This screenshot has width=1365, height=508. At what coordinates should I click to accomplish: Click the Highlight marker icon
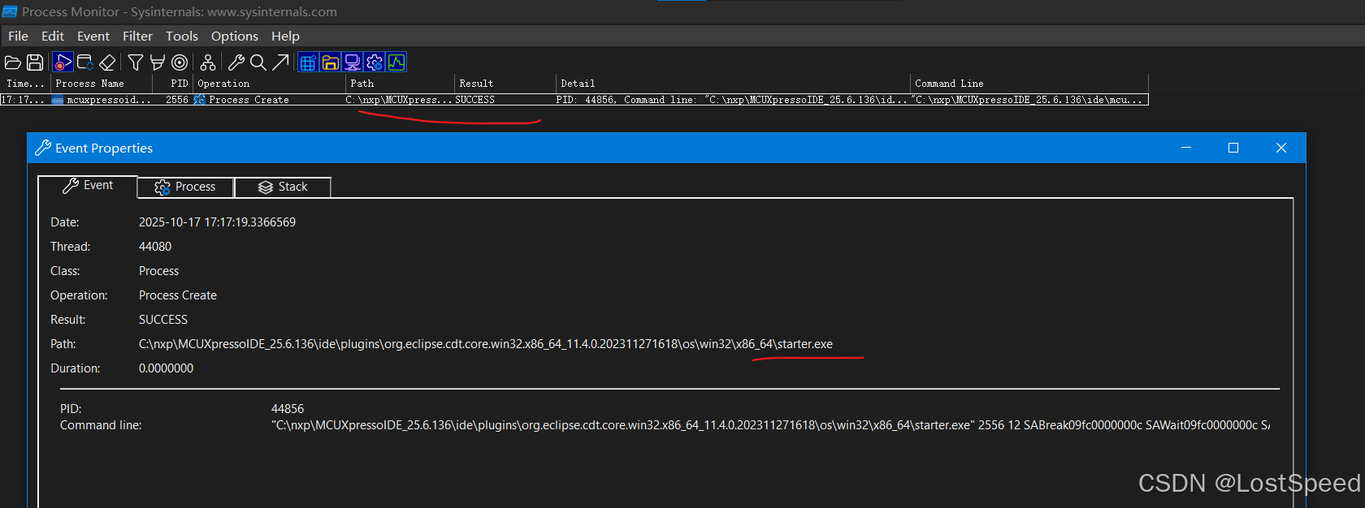click(158, 62)
